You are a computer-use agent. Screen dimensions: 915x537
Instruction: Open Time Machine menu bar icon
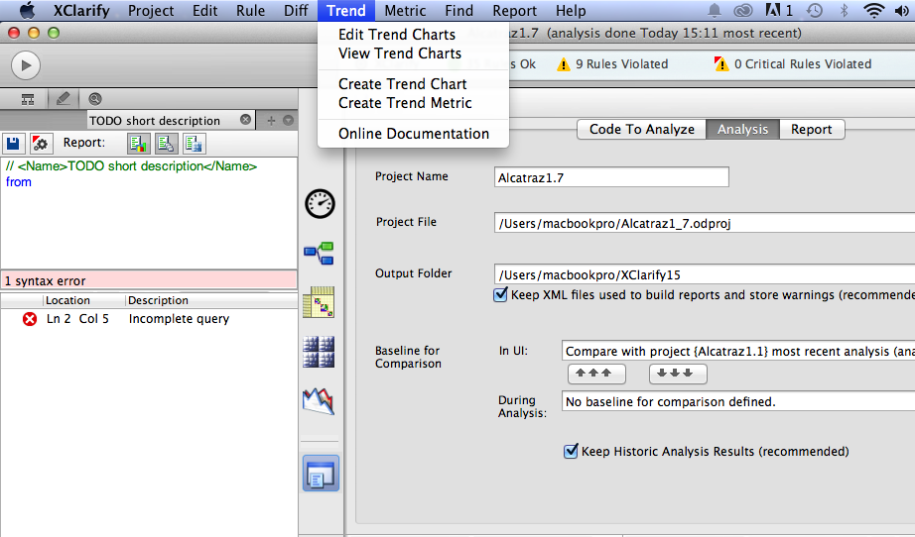coord(814,11)
